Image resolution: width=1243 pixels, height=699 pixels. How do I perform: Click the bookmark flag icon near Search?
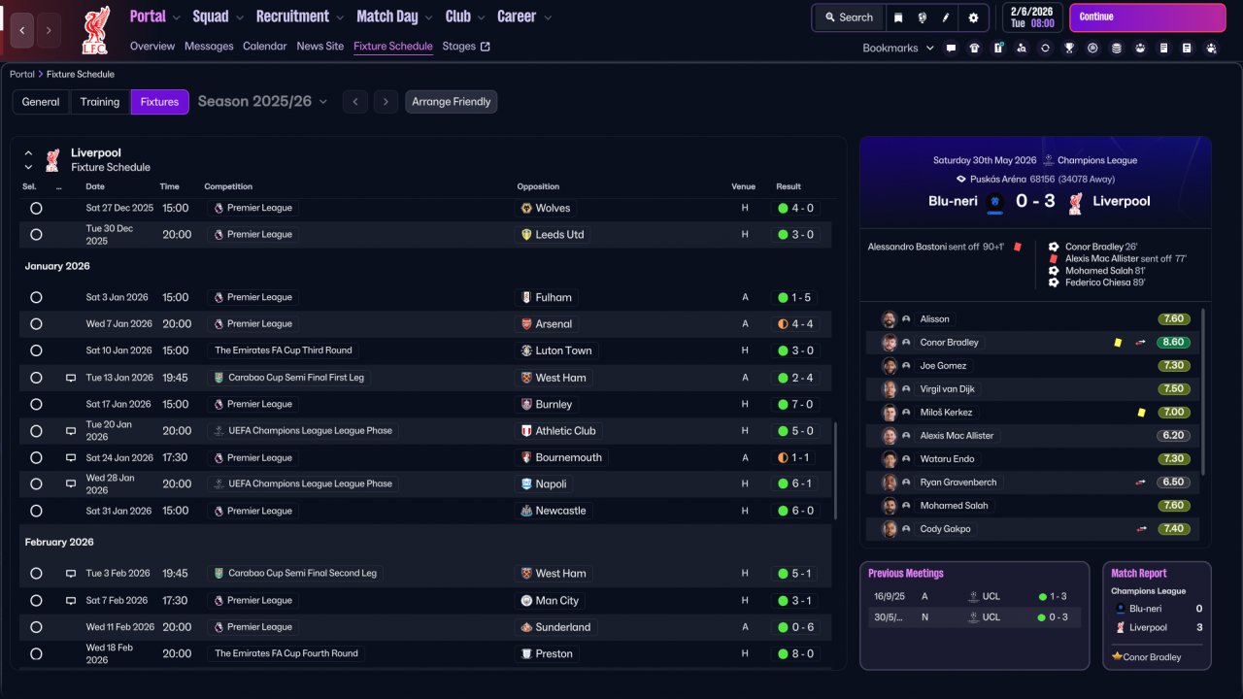point(898,17)
